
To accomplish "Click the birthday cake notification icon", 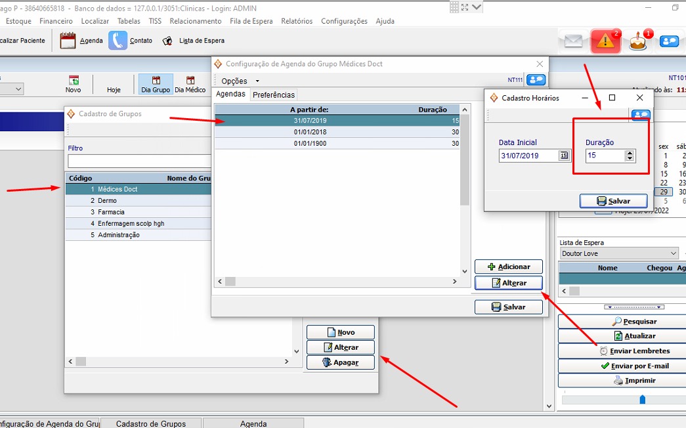I will pos(637,41).
